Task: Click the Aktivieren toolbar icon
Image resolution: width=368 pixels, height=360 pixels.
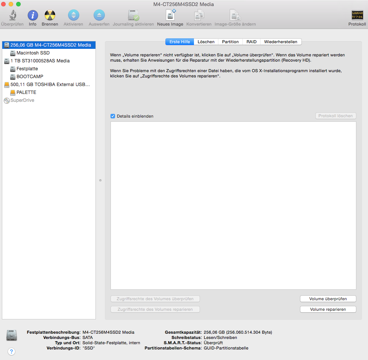Action: click(73, 15)
